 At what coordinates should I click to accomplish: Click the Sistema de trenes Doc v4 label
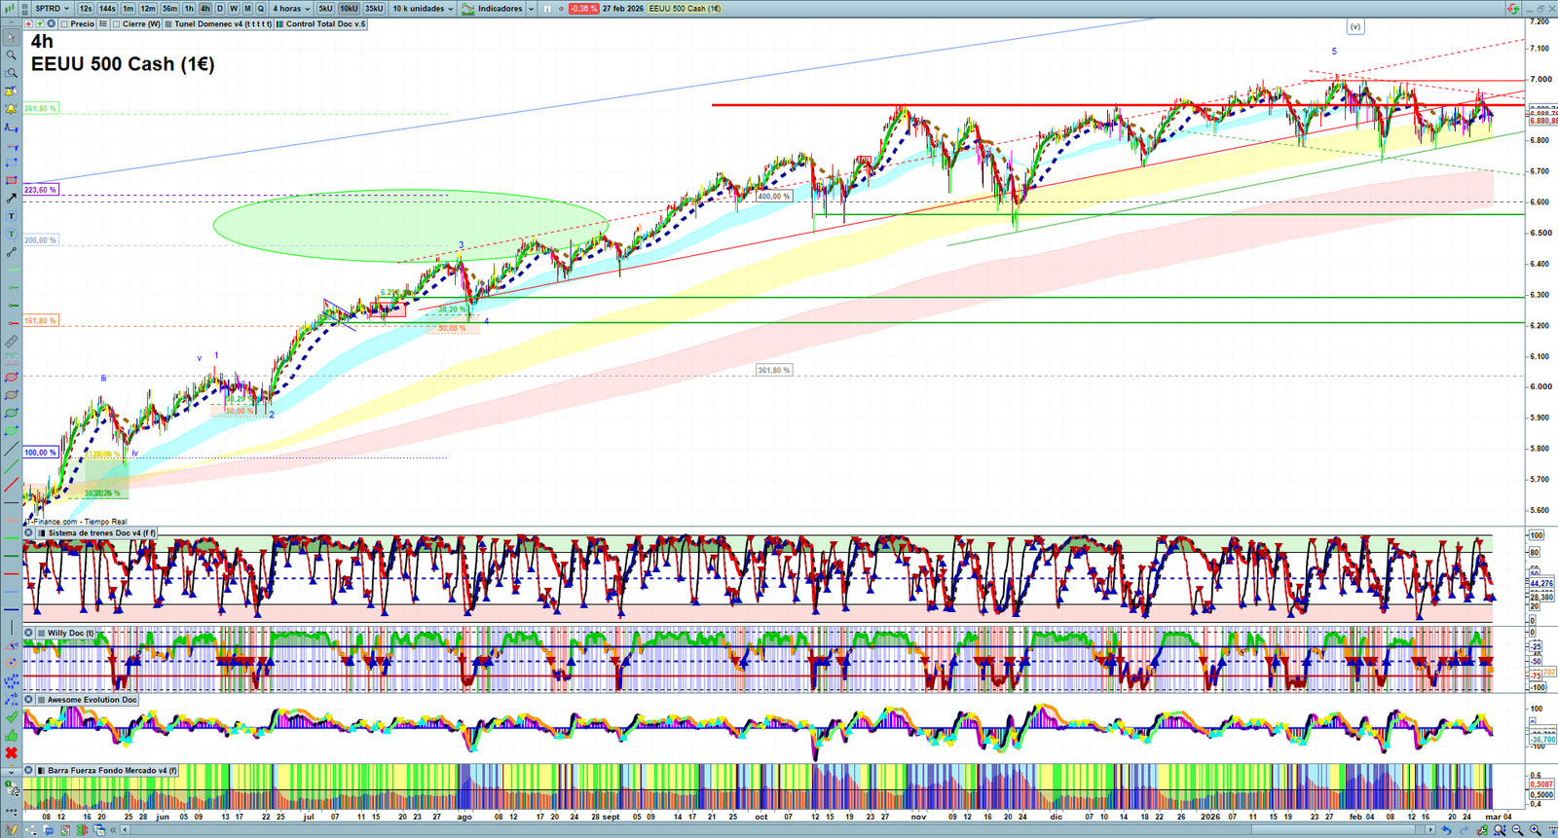(101, 533)
